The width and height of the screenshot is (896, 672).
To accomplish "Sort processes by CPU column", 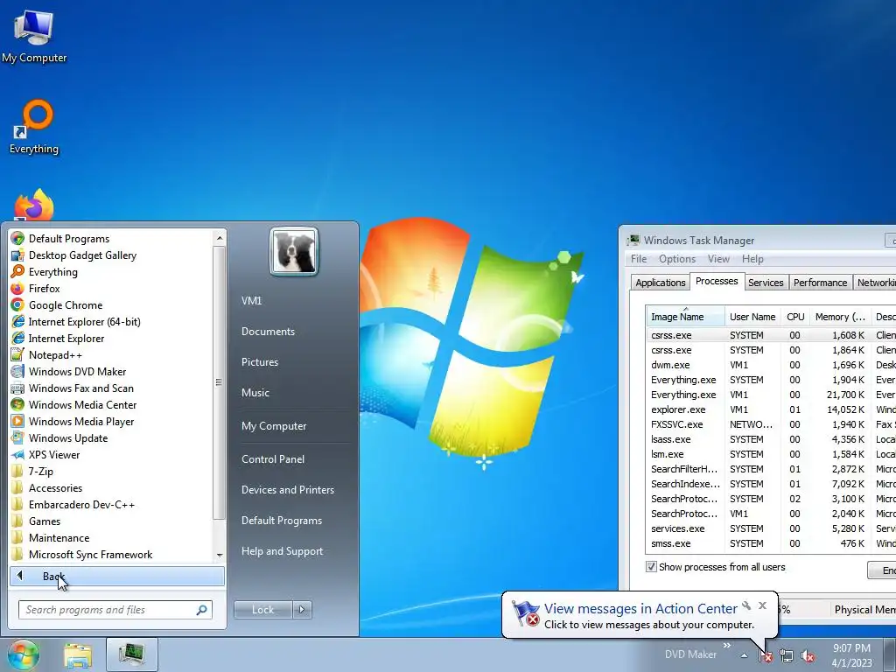I will tap(794, 317).
